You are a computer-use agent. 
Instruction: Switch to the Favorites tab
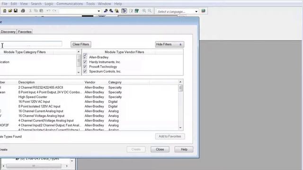pyautogui.click(x=25, y=32)
